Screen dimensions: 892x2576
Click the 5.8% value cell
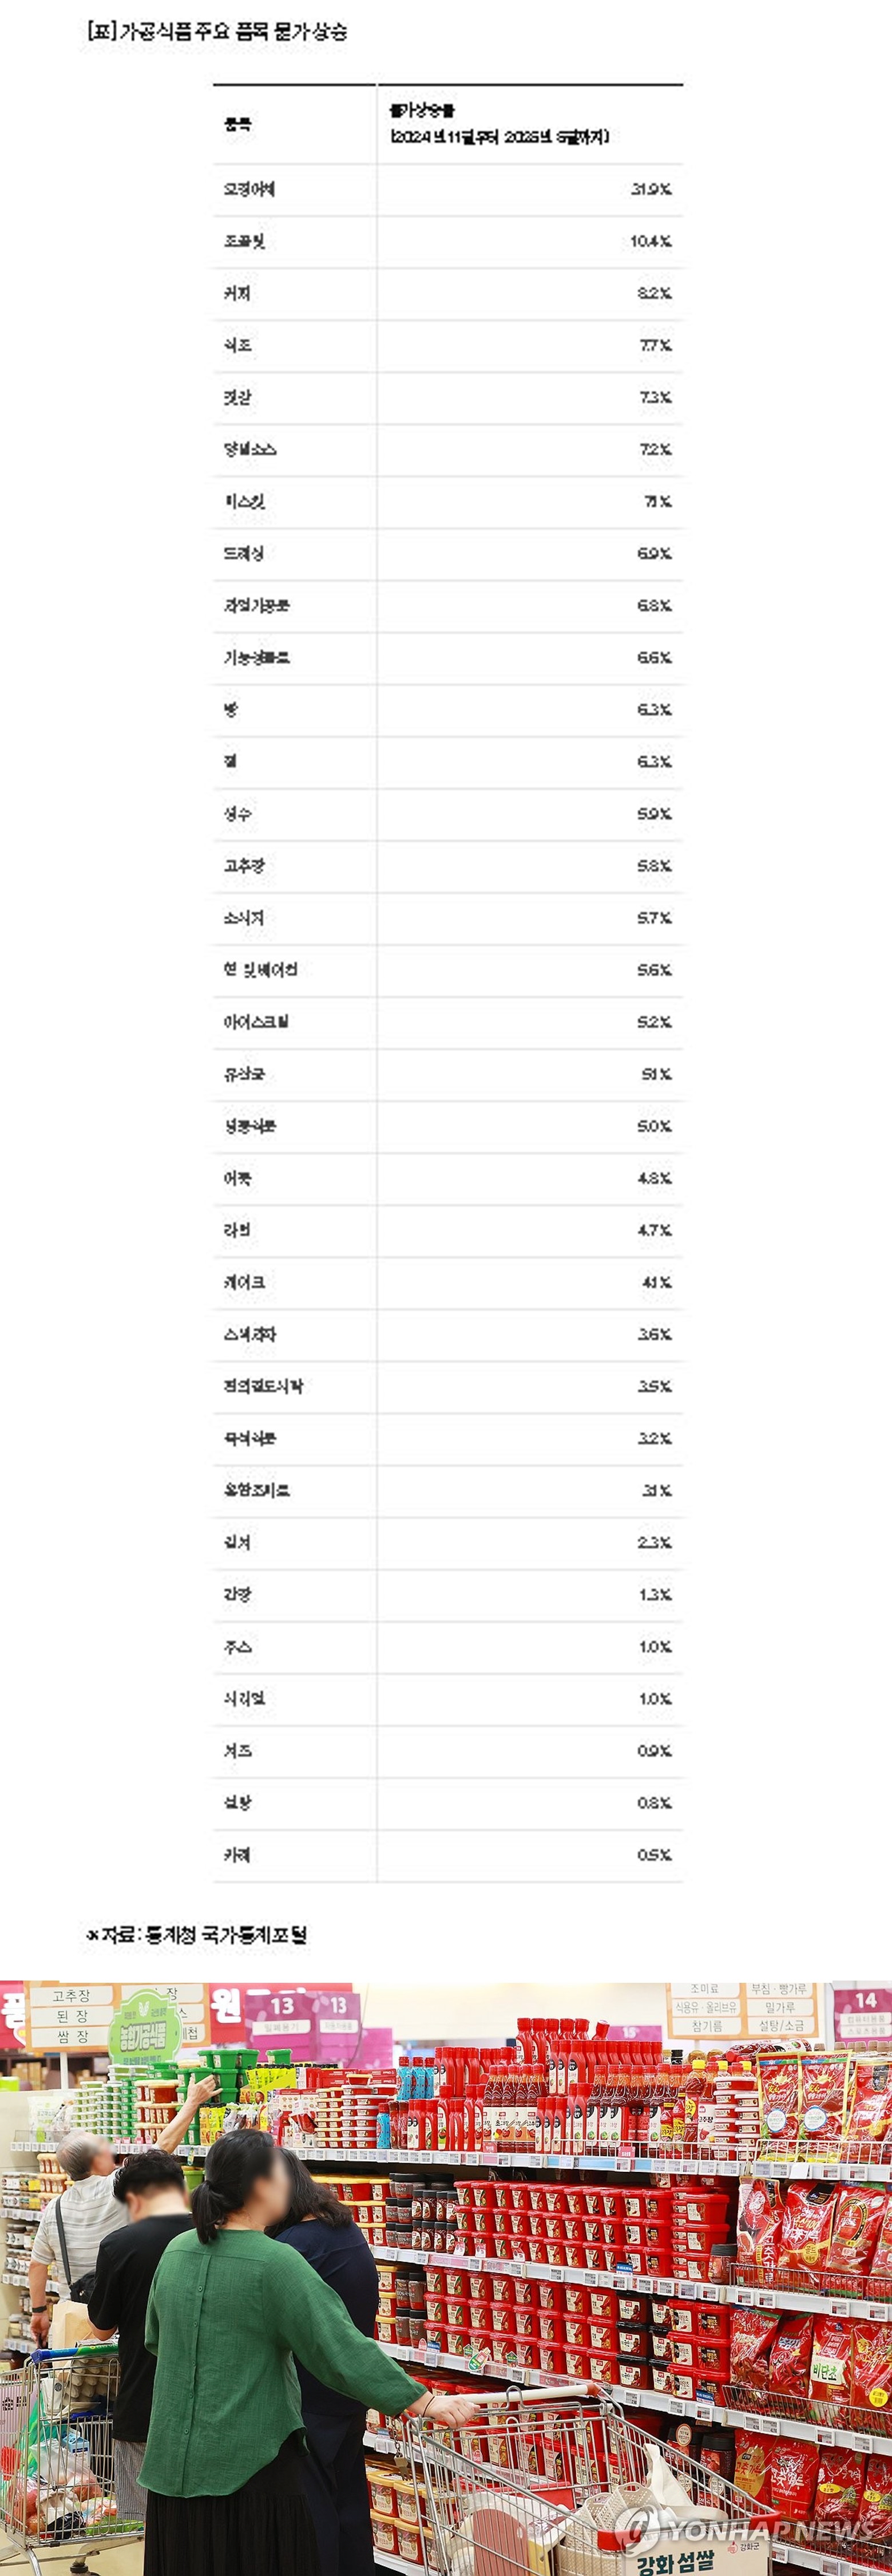click(x=655, y=866)
